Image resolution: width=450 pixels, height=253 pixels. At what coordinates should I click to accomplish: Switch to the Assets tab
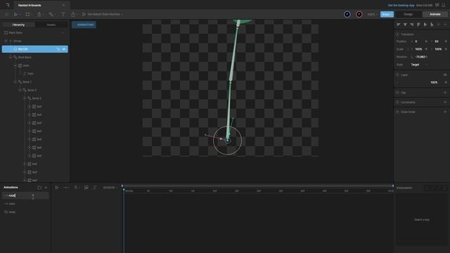[51, 25]
